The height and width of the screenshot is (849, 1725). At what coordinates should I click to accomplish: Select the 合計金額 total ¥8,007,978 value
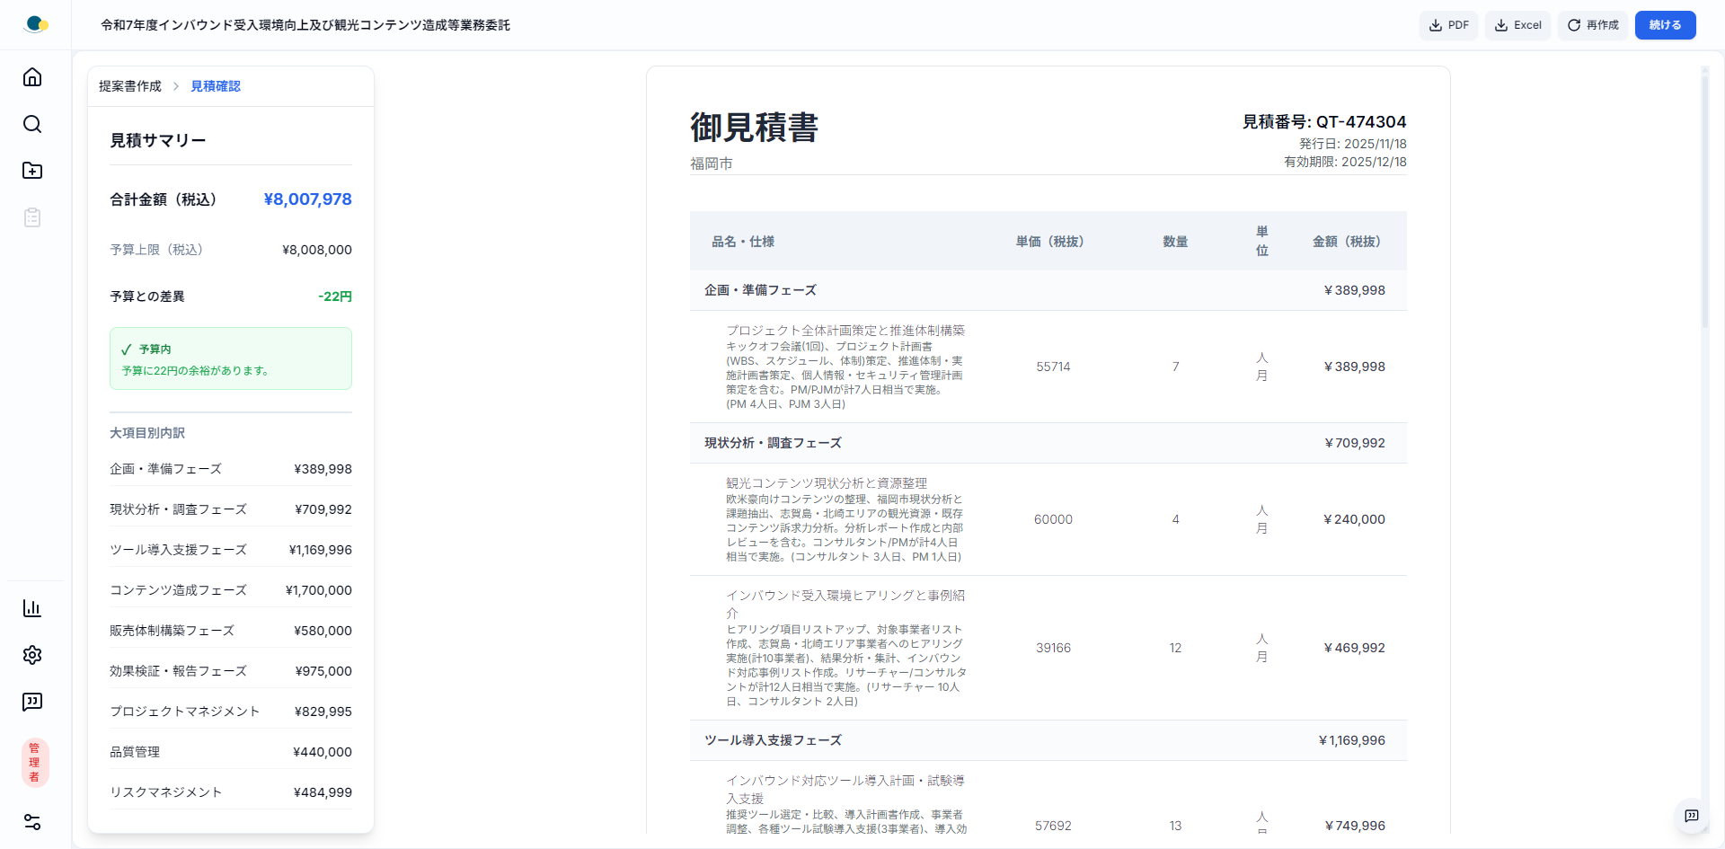tap(306, 199)
